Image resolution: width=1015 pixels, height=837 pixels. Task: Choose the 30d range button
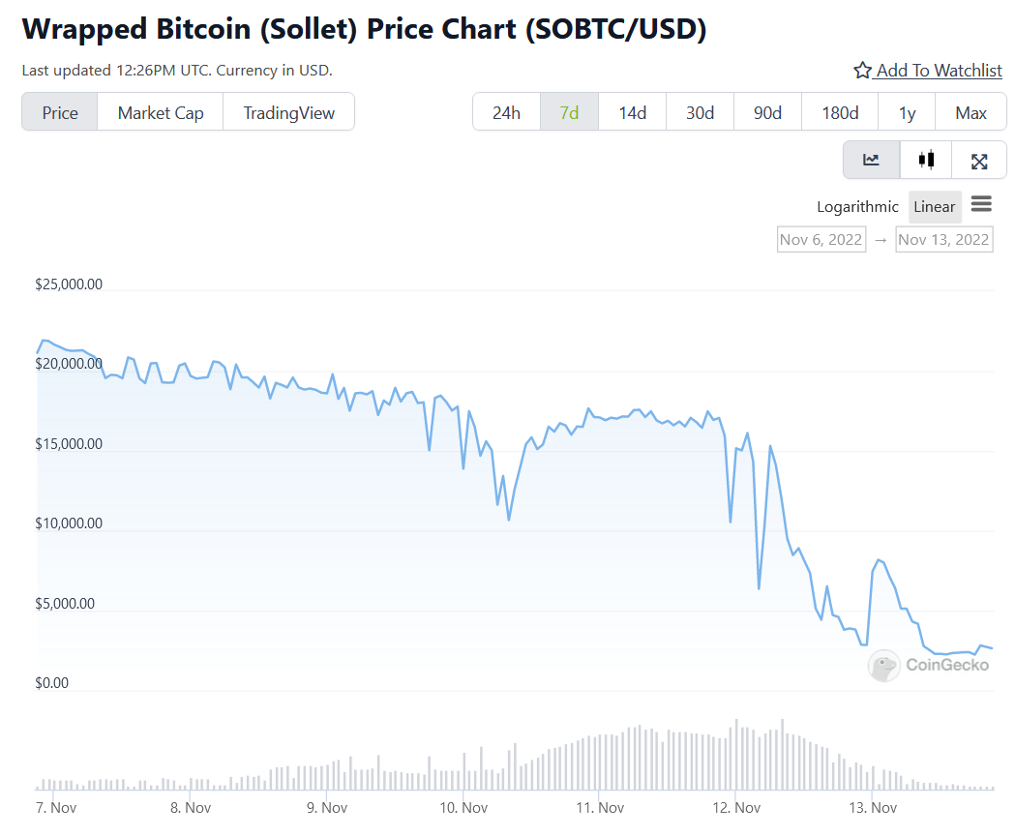coord(700,112)
